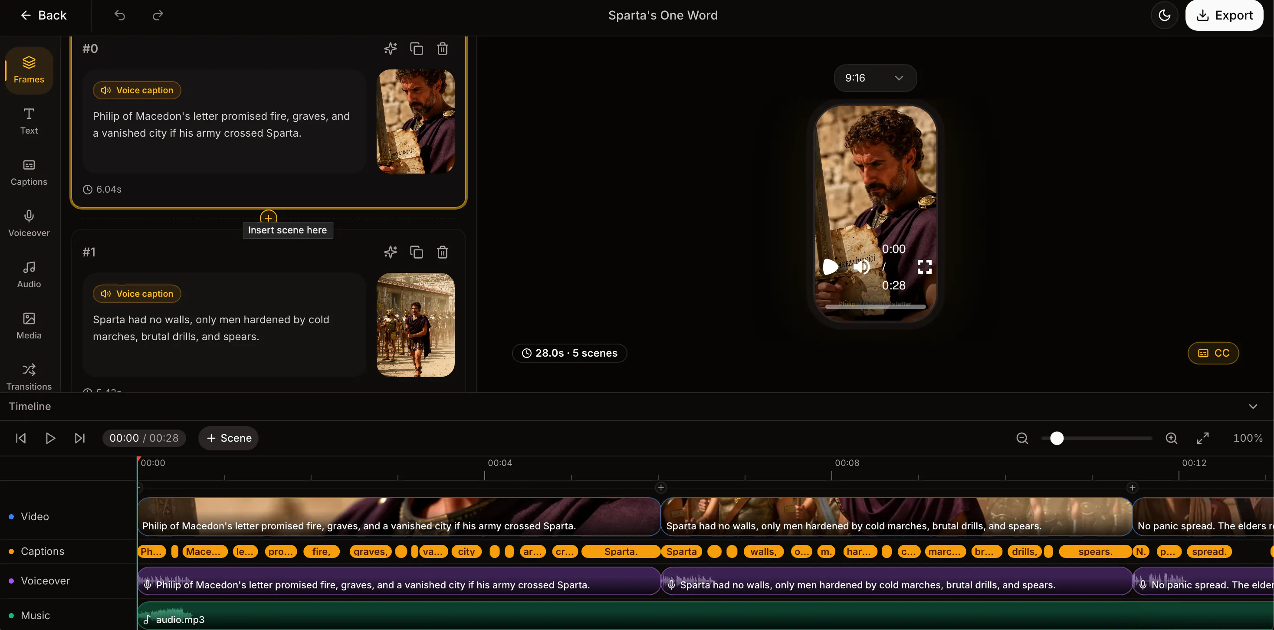Add scene at the first clip boundary plus
This screenshot has height=630, width=1274.
(661, 488)
